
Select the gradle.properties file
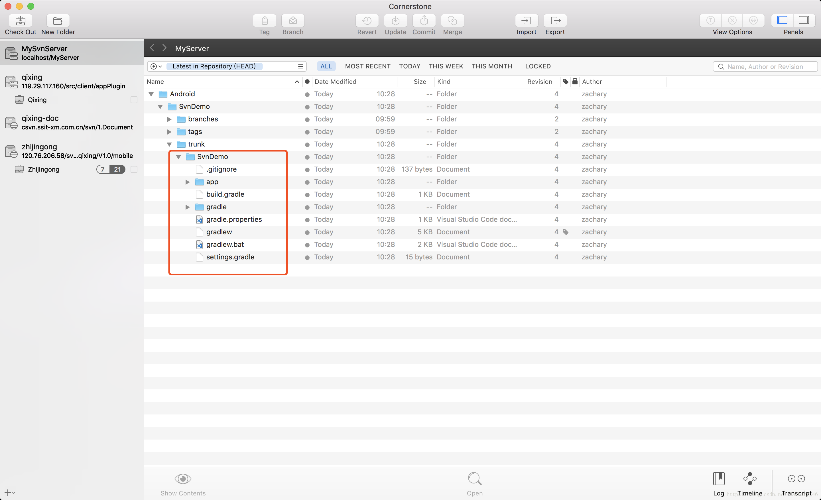click(234, 219)
